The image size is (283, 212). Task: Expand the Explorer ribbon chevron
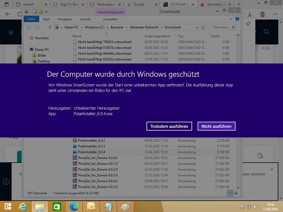click(x=231, y=19)
